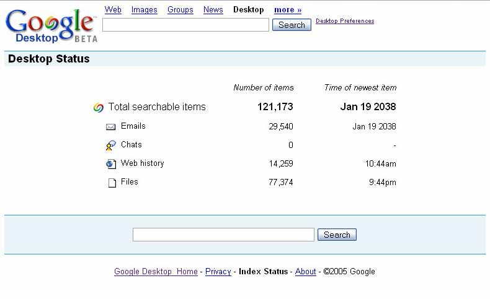The image size is (490, 299).
Task: Click the envelope icon next to Emails
Action: click(110, 126)
